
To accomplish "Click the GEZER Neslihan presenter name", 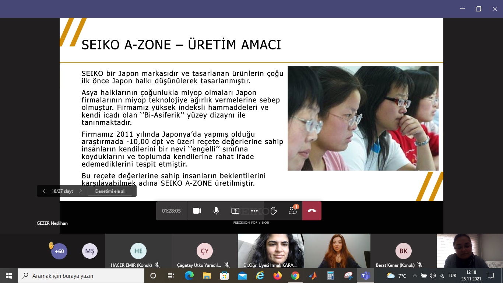I will [52, 223].
